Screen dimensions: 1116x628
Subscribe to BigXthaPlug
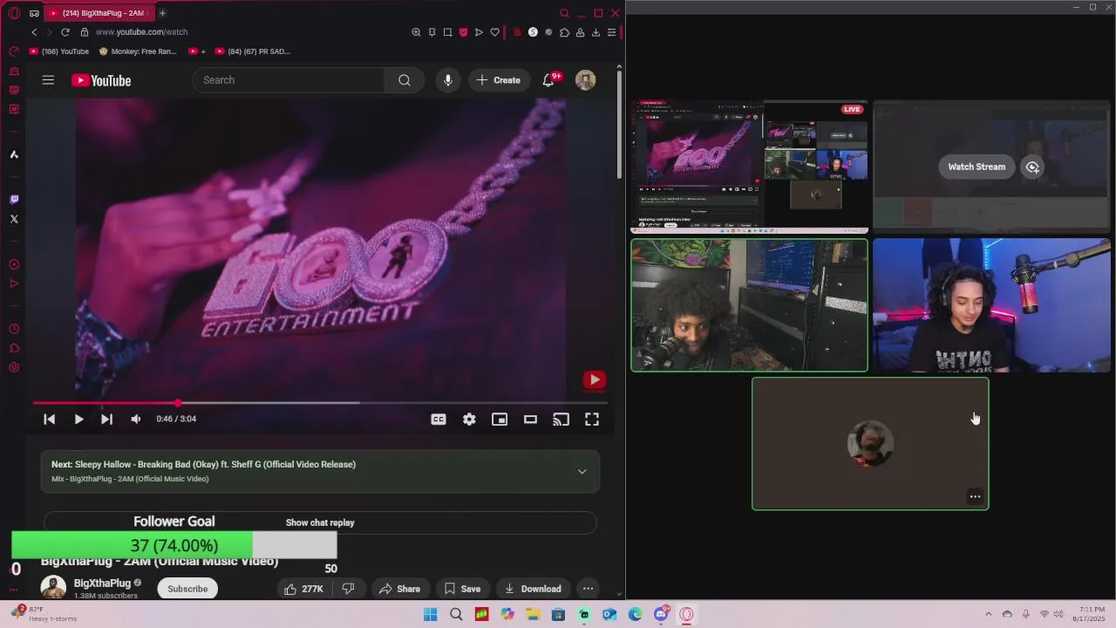pos(187,589)
